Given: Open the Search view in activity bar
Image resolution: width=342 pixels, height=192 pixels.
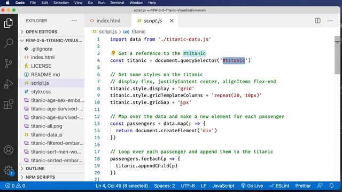Looking at the screenshot, I should pos(9,43).
